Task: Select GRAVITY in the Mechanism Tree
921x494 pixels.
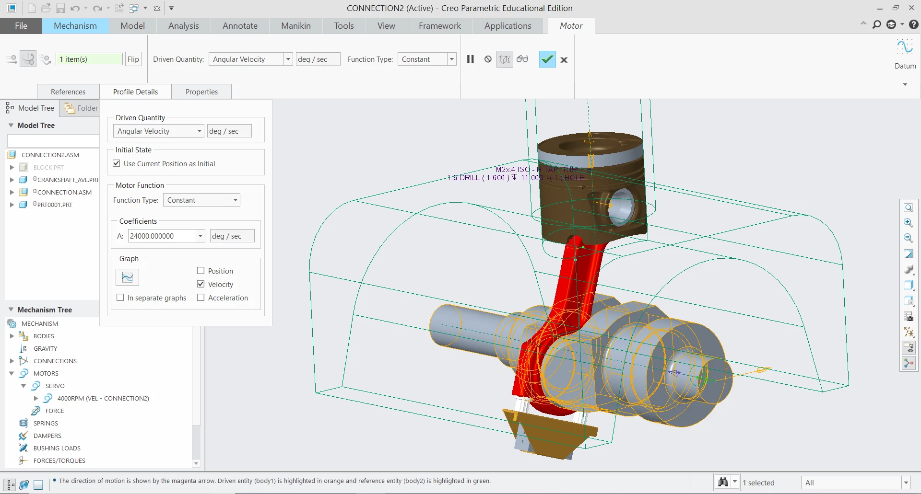Action: [x=45, y=348]
